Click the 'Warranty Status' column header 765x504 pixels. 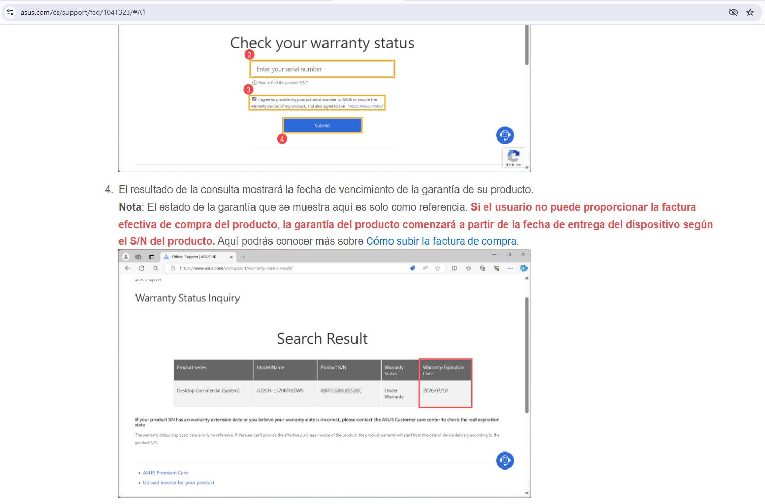(x=400, y=370)
